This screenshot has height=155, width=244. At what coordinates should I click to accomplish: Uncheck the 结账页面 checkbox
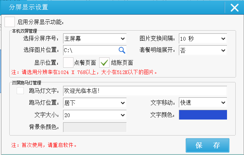(x=104, y=63)
